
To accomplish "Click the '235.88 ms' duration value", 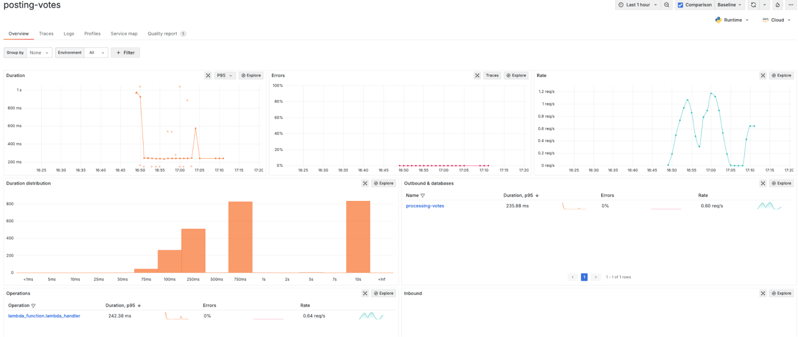I will (517, 206).
